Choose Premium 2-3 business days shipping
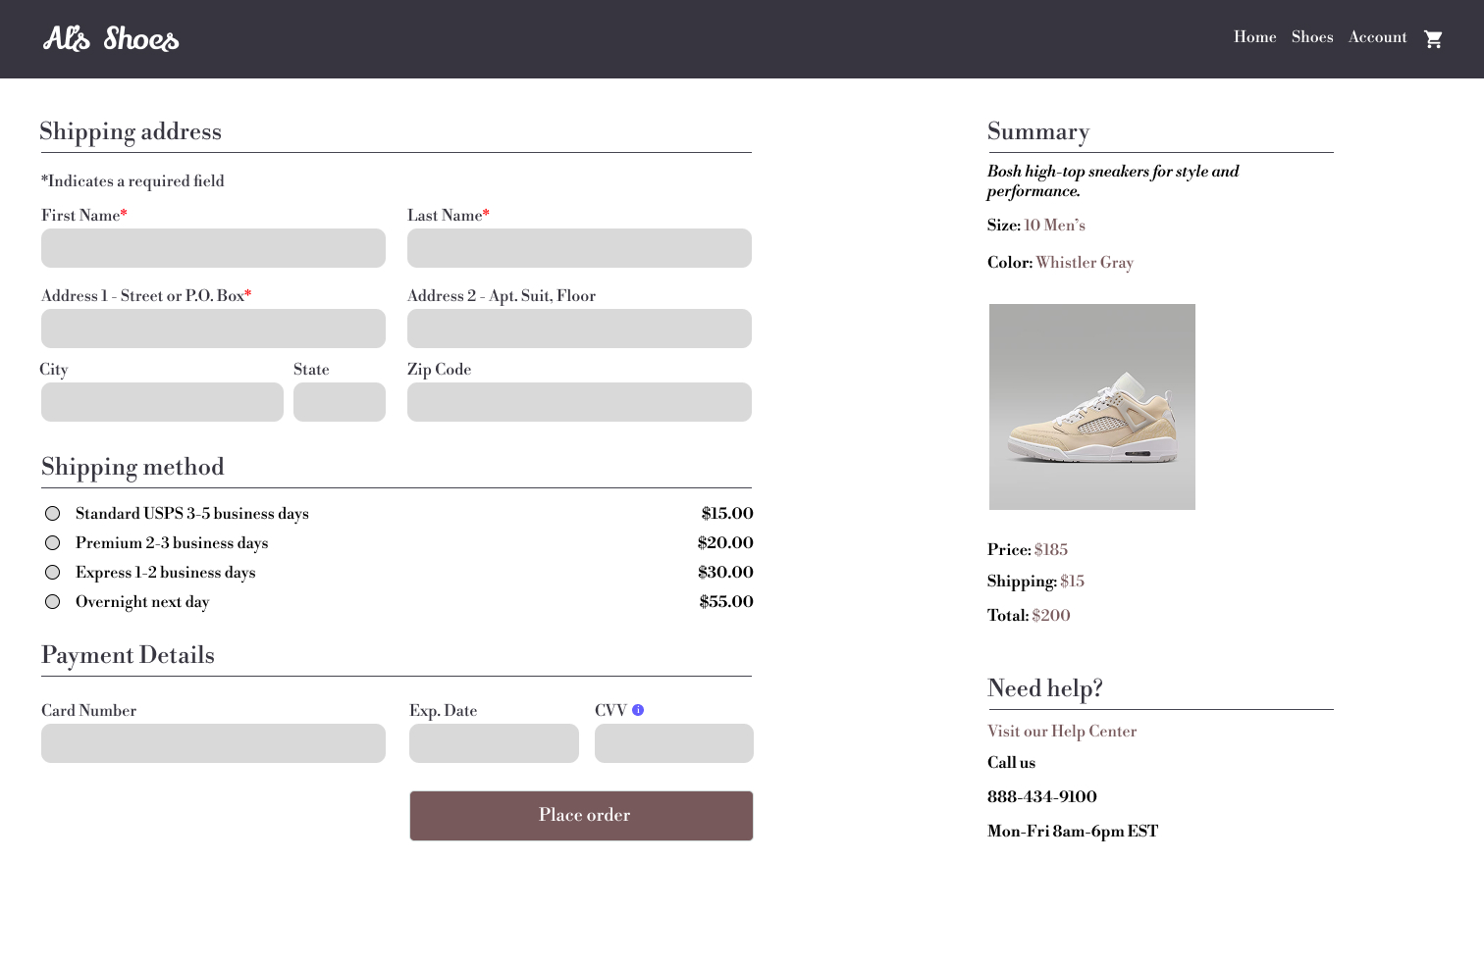1484x963 pixels. point(52,542)
